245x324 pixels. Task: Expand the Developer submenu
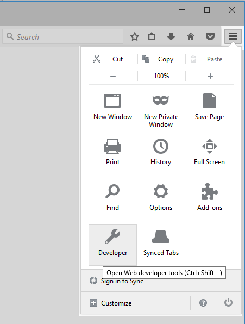[112, 245]
